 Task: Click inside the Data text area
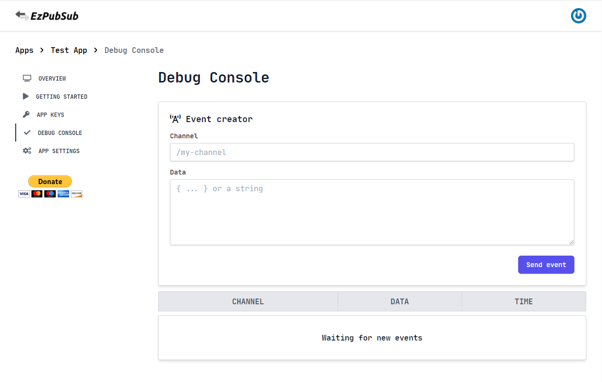click(371, 212)
